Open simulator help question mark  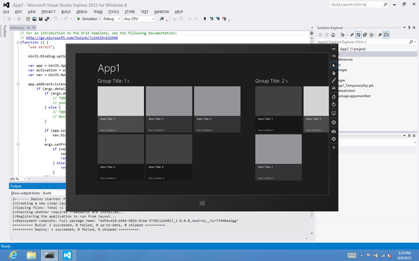(x=333, y=148)
